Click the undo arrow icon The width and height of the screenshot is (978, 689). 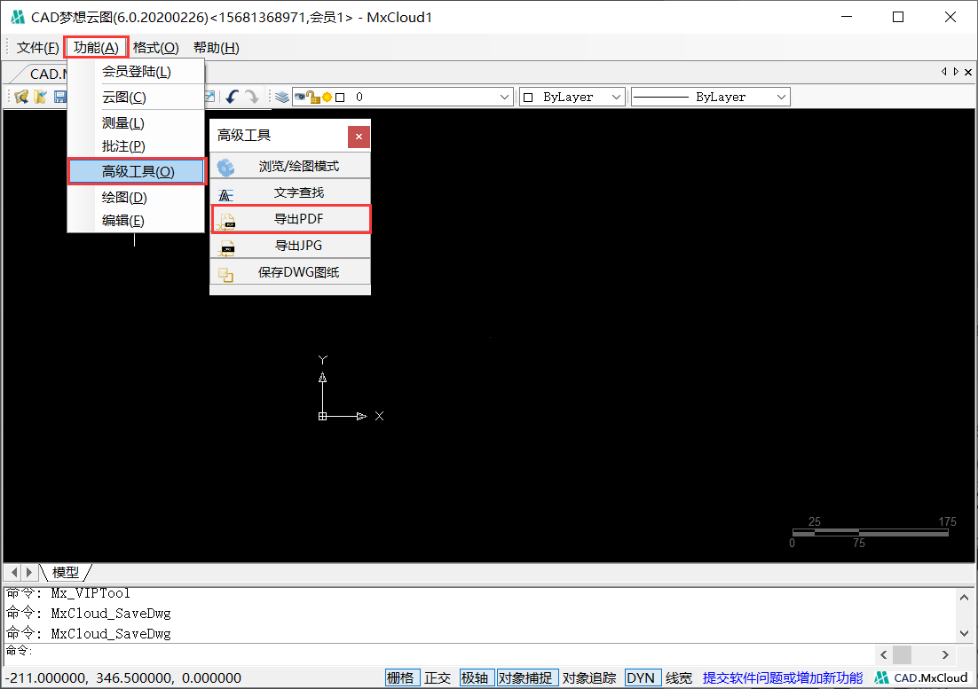(232, 97)
